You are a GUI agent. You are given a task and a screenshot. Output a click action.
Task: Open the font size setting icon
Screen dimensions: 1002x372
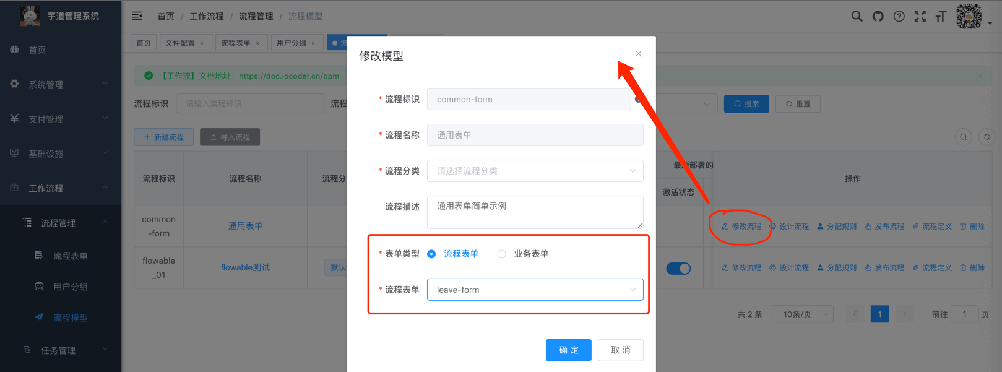coord(941,17)
